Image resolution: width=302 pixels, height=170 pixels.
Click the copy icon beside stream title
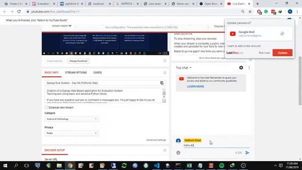[x=162, y=83]
